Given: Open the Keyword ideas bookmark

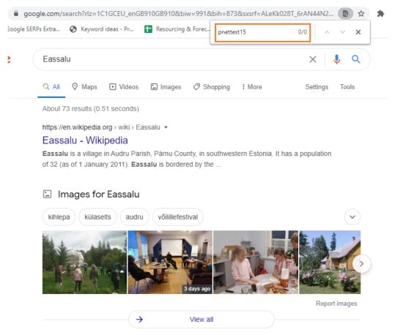Looking at the screenshot, I should [102, 29].
